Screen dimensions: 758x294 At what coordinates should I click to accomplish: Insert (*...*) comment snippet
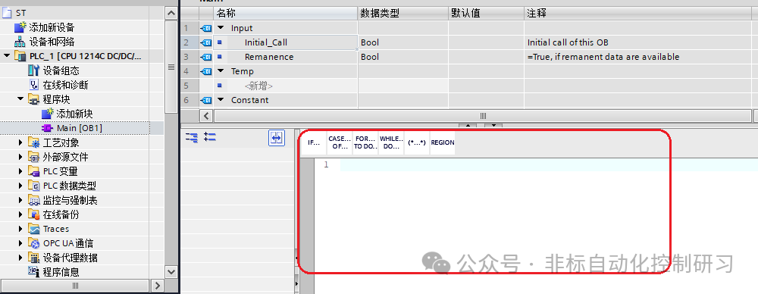pos(417,142)
